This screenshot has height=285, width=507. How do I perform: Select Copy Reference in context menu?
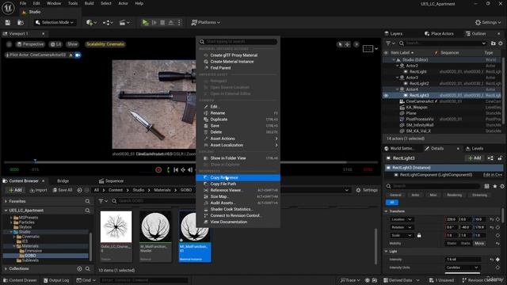tap(238, 177)
